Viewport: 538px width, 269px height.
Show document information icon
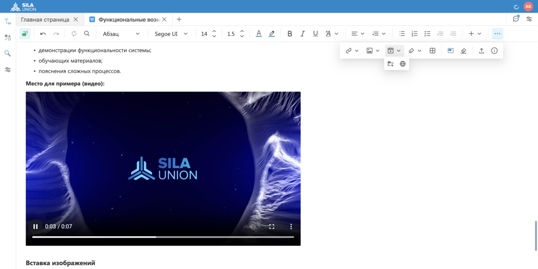(x=495, y=51)
